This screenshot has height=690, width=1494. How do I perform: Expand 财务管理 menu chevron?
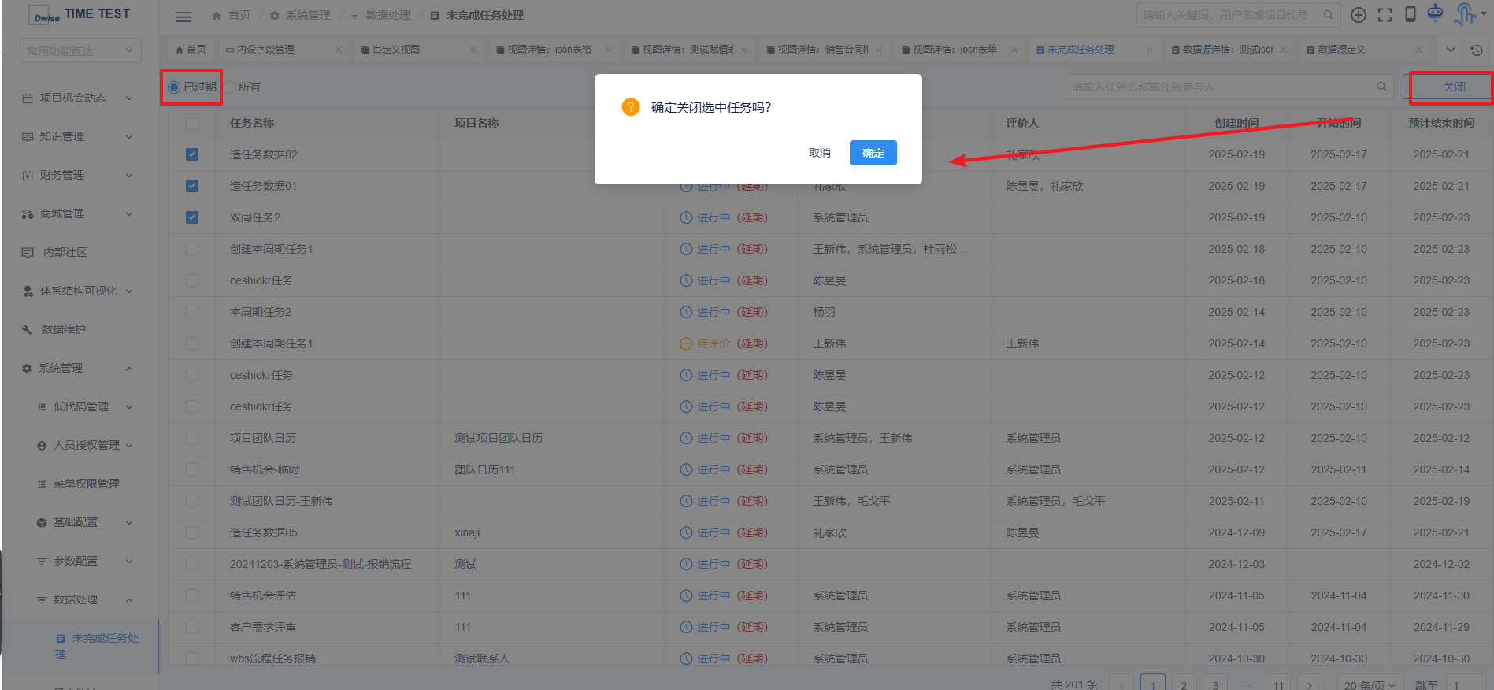[129, 176]
